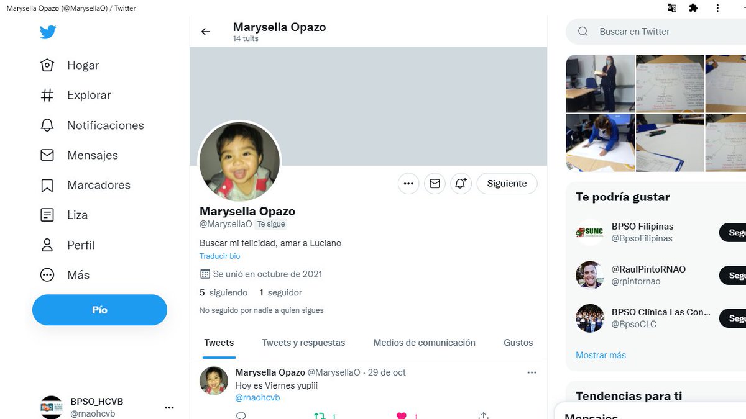Turn on notifications with bell-plus icon
Image resolution: width=746 pixels, height=419 pixels.
coord(461,184)
